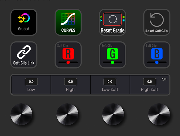Click the High Soft value field
Screen dimensions: 180x136
(x=149, y=82)
